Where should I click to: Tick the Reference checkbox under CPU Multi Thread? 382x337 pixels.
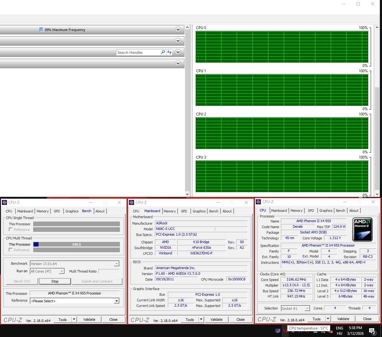click(x=11, y=250)
